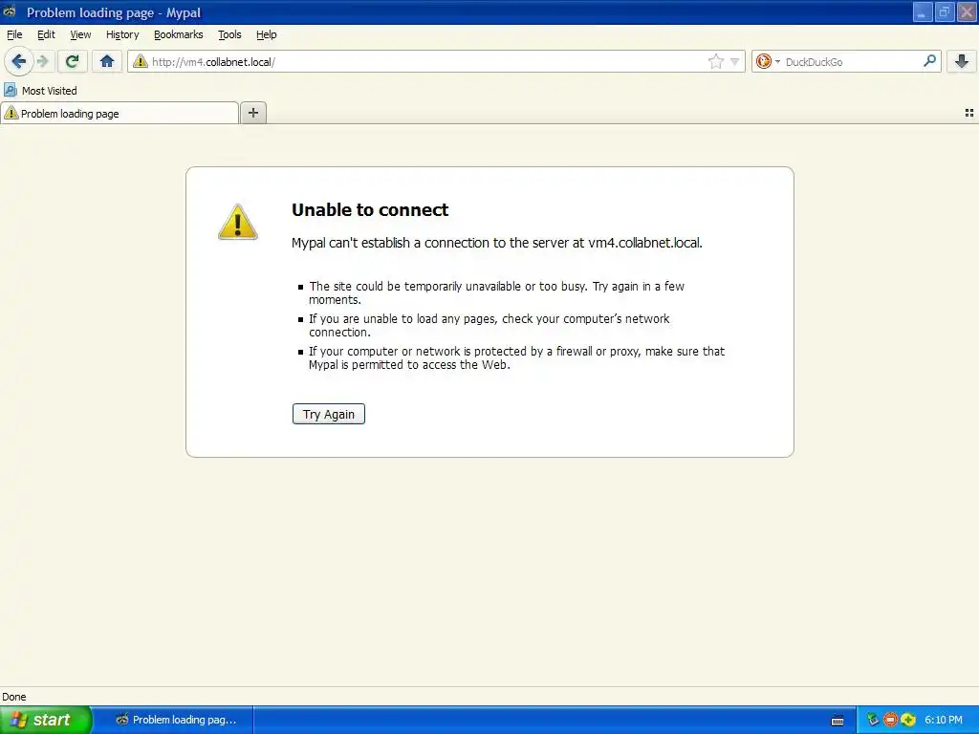Click the 6:10 PM clock

click(x=944, y=720)
